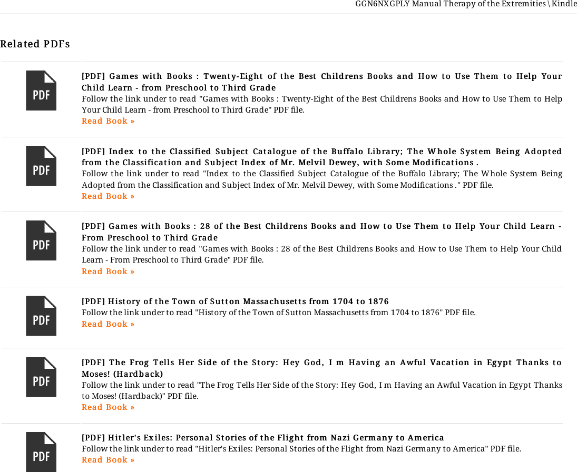Screen dimensions: 577x472
Task: Open Read Book link for History of Sutton
Action: tap(108, 324)
